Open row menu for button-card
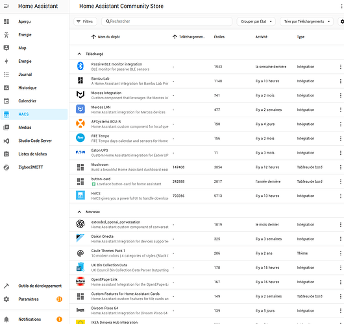The height and width of the screenshot is (324, 344). click(341, 181)
